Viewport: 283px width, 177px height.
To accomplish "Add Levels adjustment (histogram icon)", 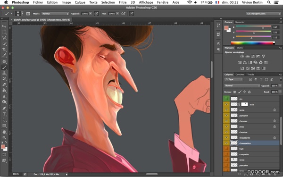I will pos(248,56).
